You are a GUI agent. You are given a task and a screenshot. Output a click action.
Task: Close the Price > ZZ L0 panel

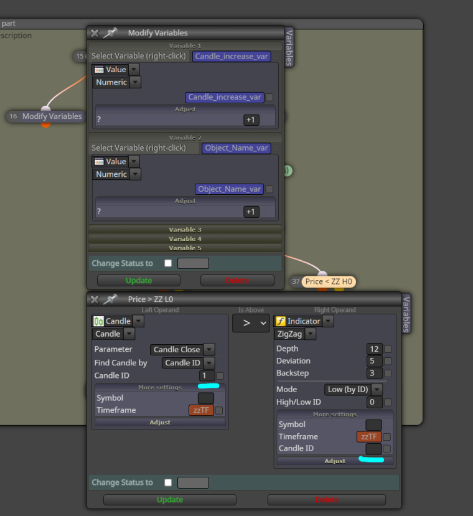pyautogui.click(x=95, y=299)
